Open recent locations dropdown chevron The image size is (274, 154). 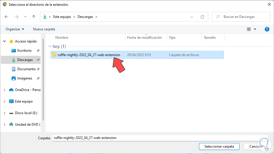25,17
